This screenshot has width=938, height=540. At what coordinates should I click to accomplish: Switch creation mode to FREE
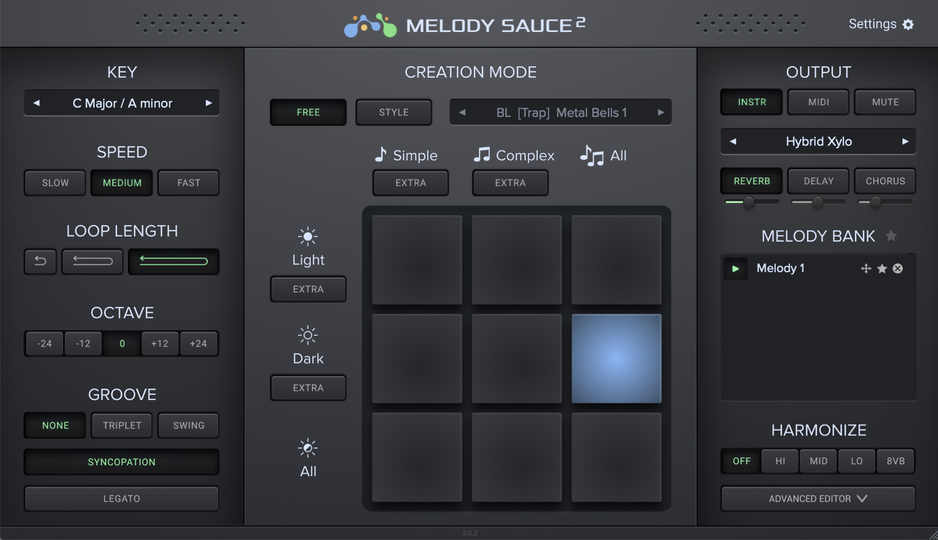click(308, 112)
